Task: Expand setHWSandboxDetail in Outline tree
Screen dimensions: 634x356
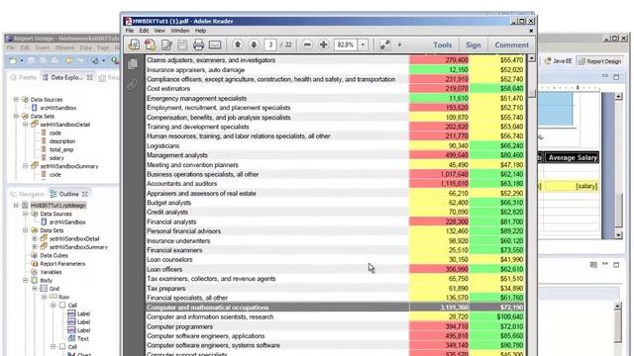Action: point(35,238)
